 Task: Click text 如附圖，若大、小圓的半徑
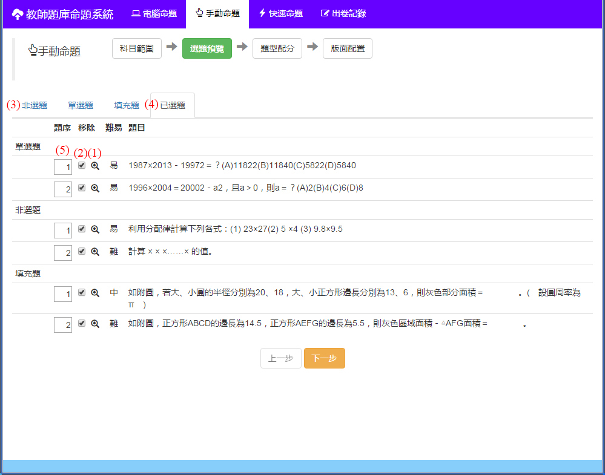(354, 298)
